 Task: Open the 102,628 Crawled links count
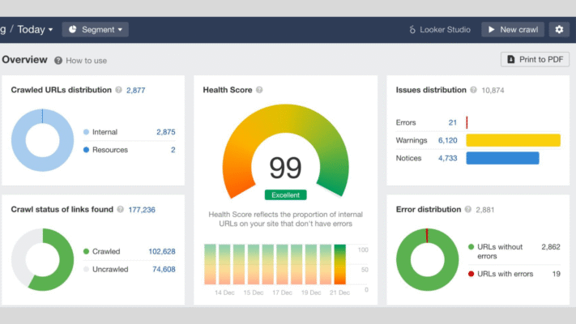click(164, 251)
